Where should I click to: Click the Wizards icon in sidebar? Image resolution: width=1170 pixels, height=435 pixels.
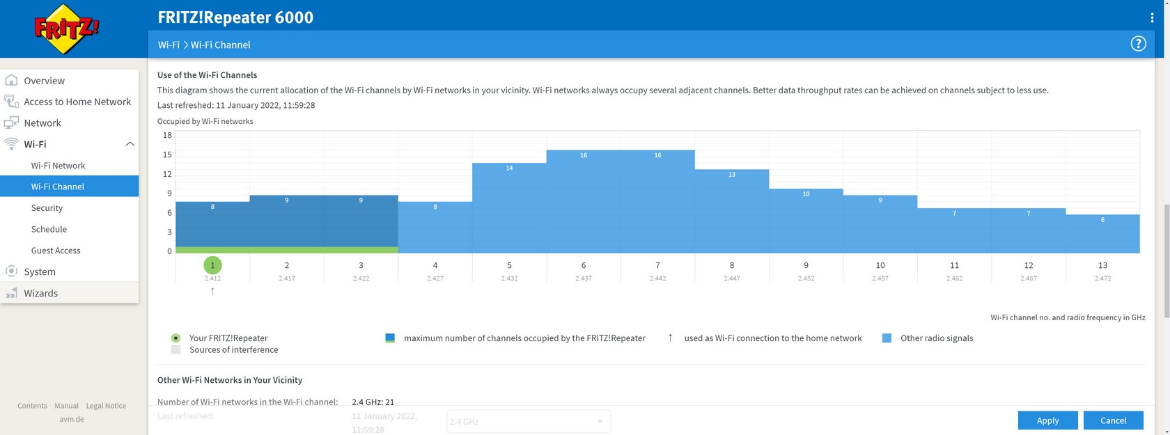click(x=11, y=293)
